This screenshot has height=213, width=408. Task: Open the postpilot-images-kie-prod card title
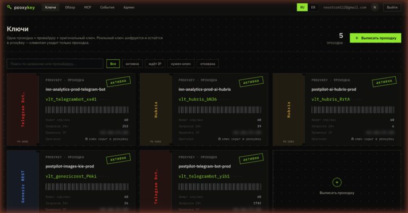tap(70, 166)
